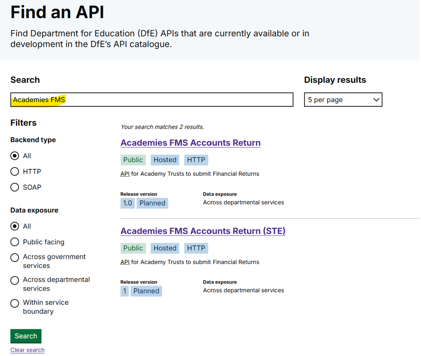Click the HTTP tag on Accounts Return result

pyautogui.click(x=196, y=160)
